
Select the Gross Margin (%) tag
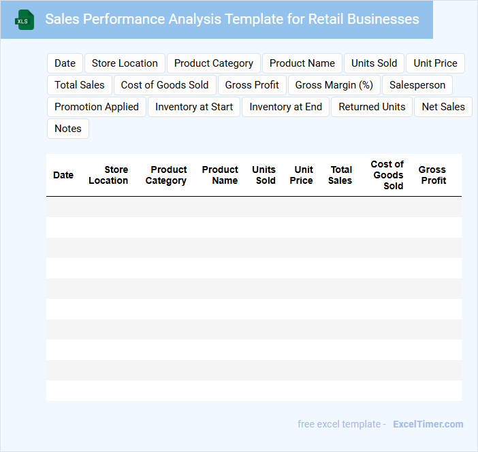click(x=334, y=85)
